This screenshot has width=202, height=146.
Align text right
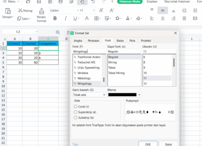[x=173, y=18]
